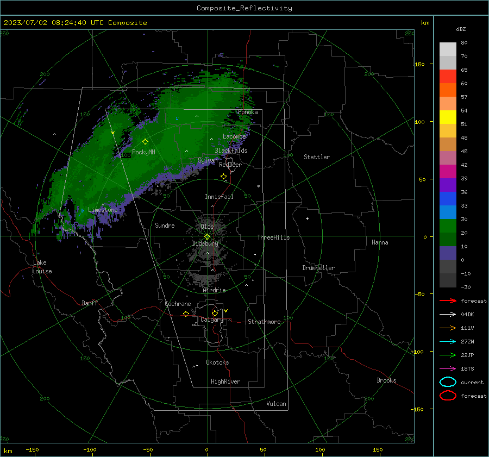Click the ThreeHills label
Image resolution: width=489 pixels, height=457 pixels.
(x=273, y=237)
